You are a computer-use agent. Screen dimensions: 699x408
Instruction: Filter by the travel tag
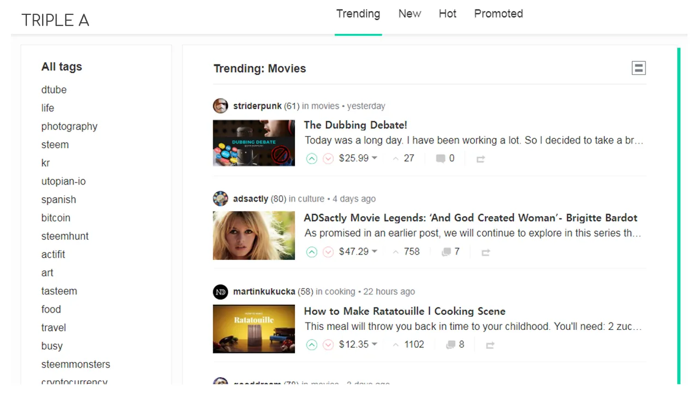(x=54, y=328)
